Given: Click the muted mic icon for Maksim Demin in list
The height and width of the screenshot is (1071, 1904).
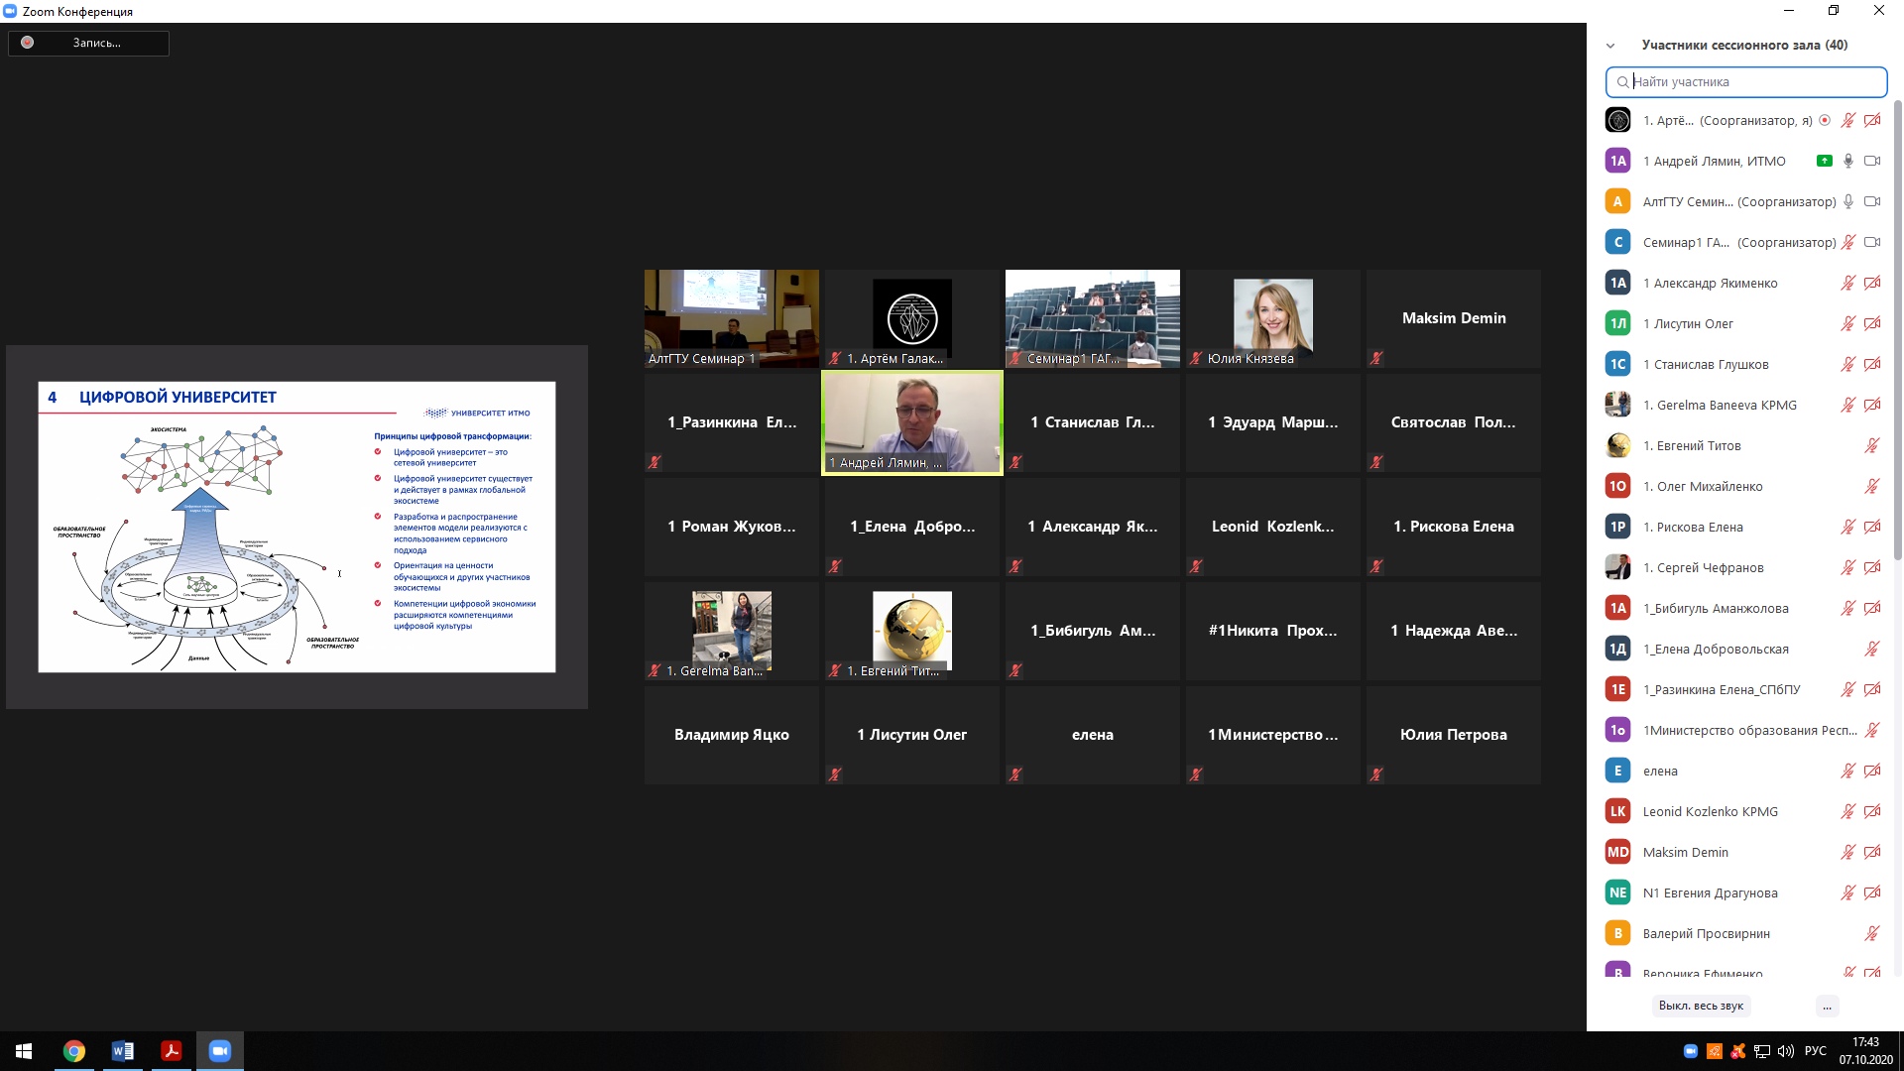Looking at the screenshot, I should click(1848, 852).
